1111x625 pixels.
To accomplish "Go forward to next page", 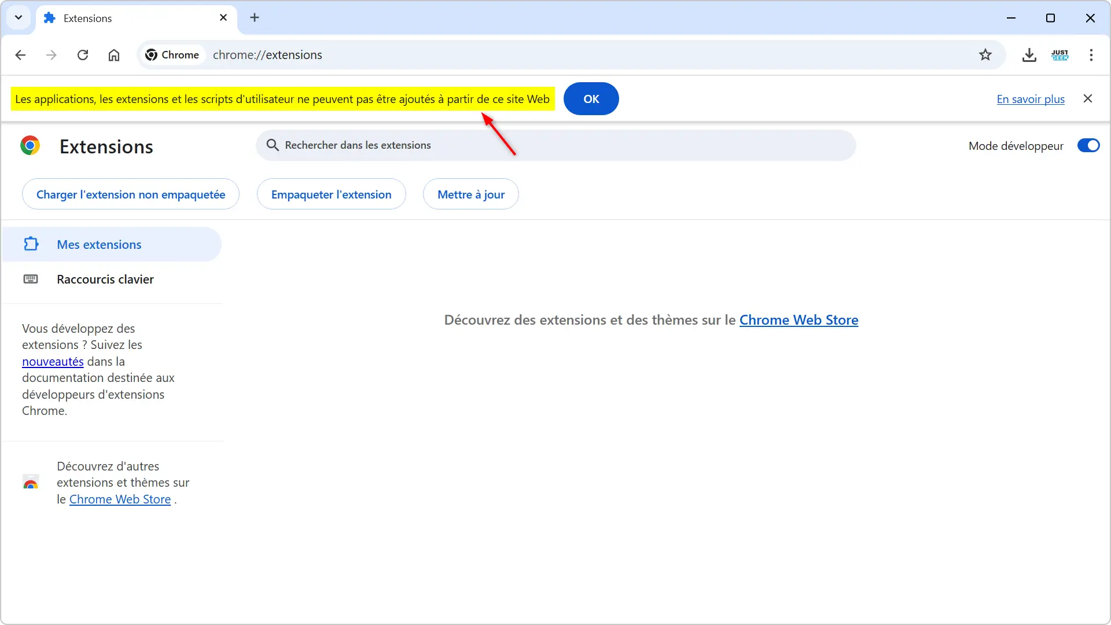I will pos(51,55).
